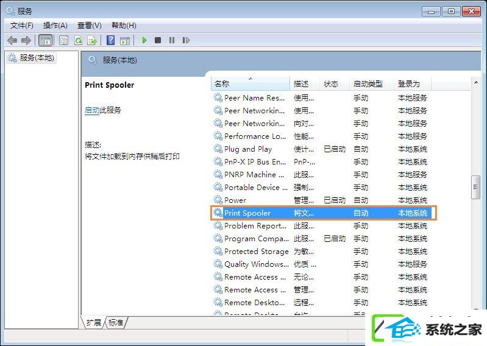Sort by the 描述 column header
The width and height of the screenshot is (487, 346).
[304, 84]
